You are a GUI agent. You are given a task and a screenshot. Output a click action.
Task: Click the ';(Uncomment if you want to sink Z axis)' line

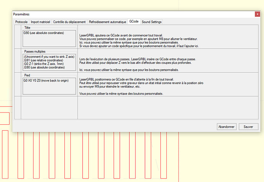point(49,57)
